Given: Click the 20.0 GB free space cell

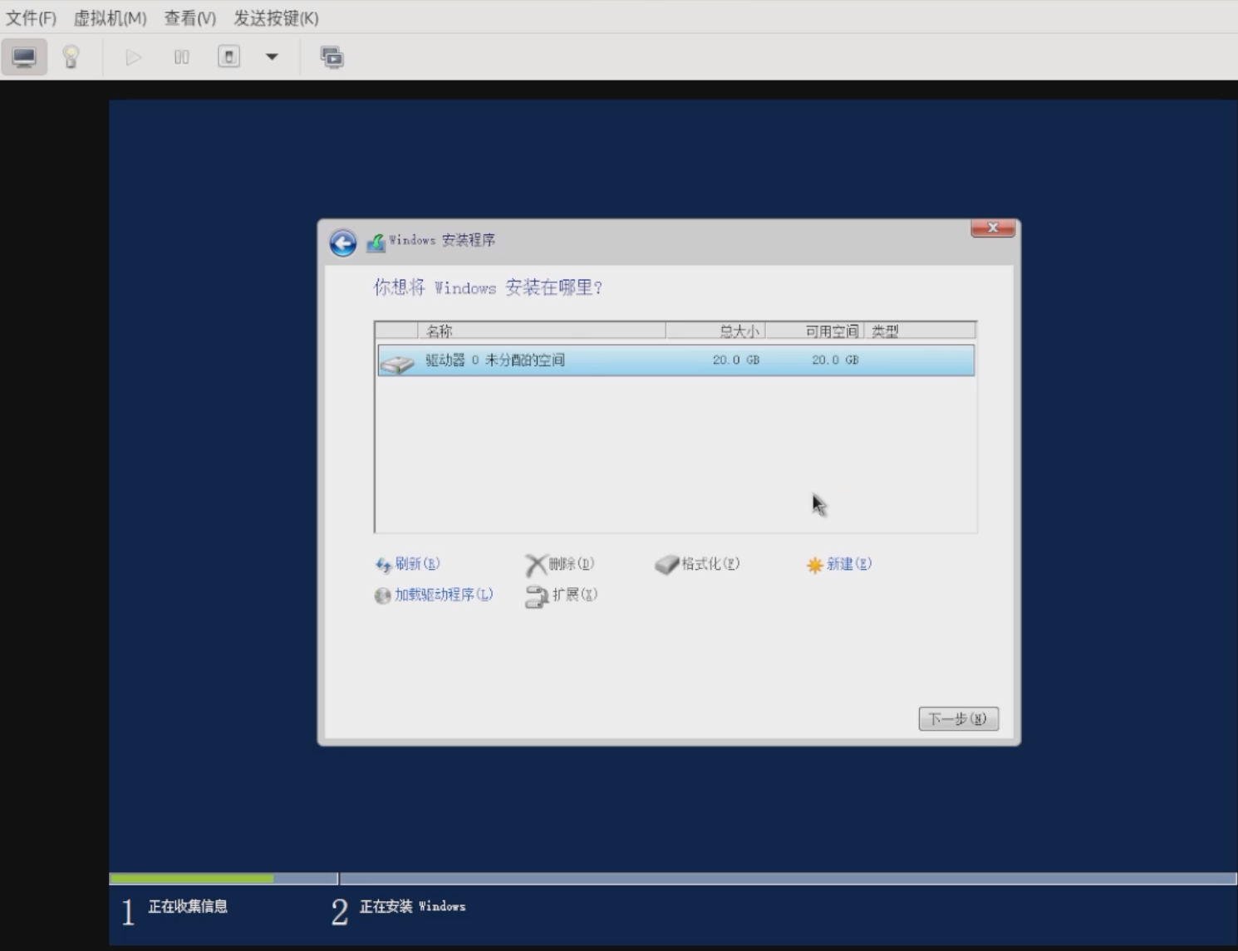Looking at the screenshot, I should click(835, 360).
